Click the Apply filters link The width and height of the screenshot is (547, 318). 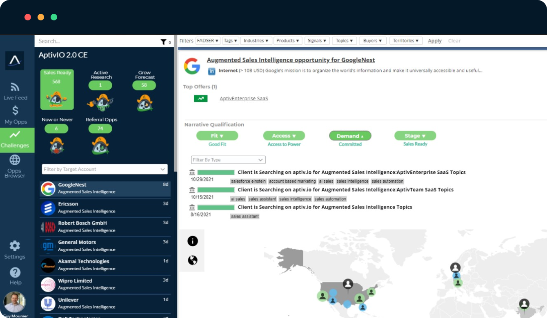[434, 41]
